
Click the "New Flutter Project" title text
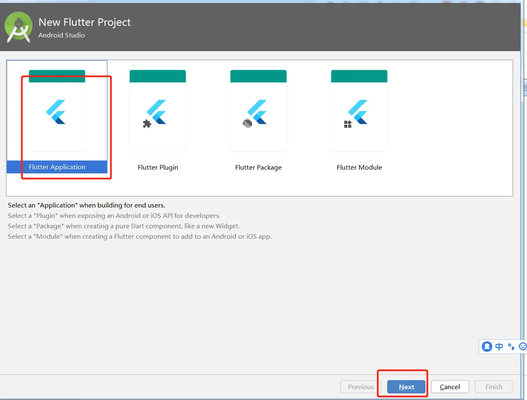tap(85, 22)
